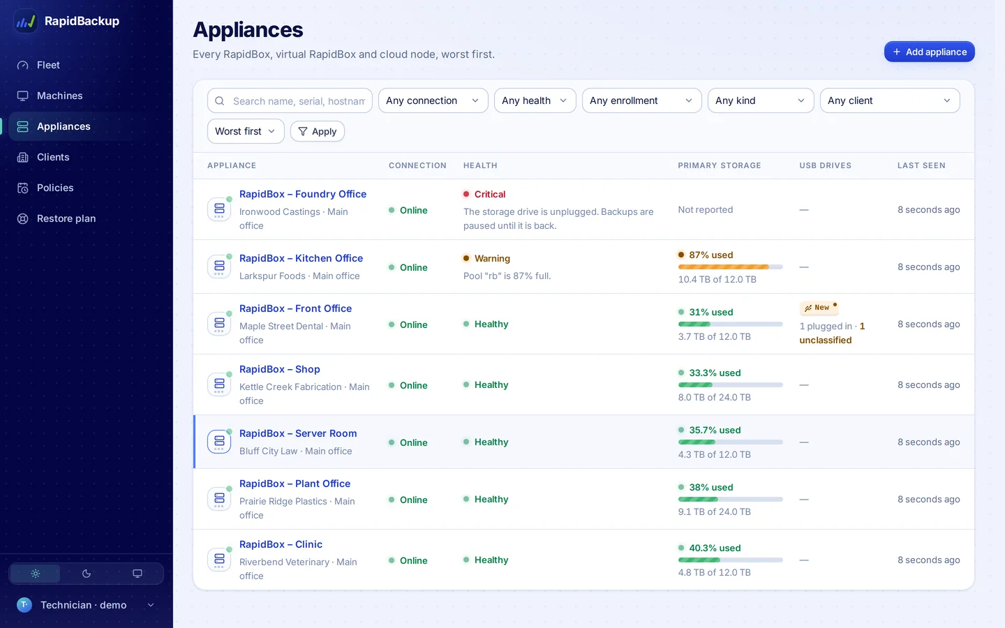Click the Add appliance button
The width and height of the screenshot is (1005, 628).
pyautogui.click(x=930, y=52)
